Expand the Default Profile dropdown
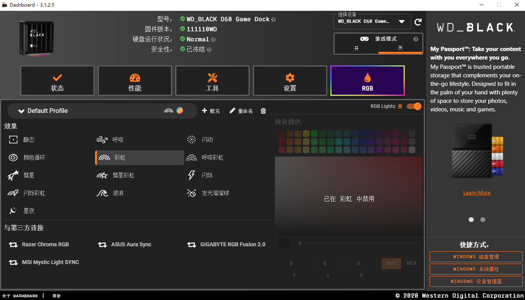Screen dimensions: 525x300 (x=102, y=111)
